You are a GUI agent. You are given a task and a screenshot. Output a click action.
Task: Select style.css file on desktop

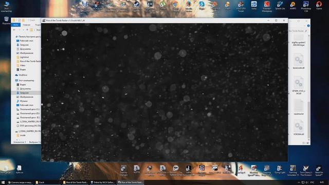coord(19,170)
